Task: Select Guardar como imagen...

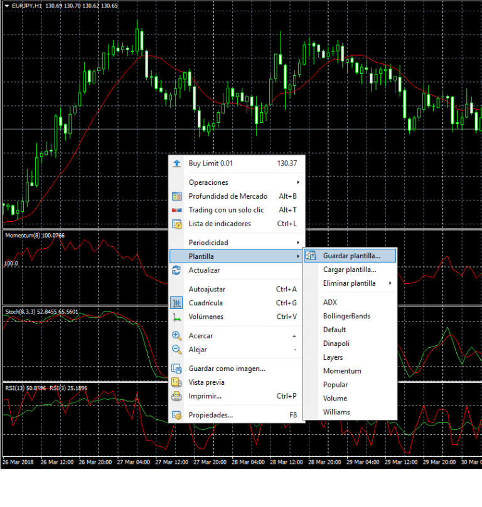Action: [237, 368]
